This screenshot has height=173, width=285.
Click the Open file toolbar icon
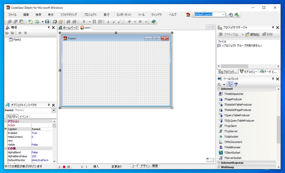point(37,22)
